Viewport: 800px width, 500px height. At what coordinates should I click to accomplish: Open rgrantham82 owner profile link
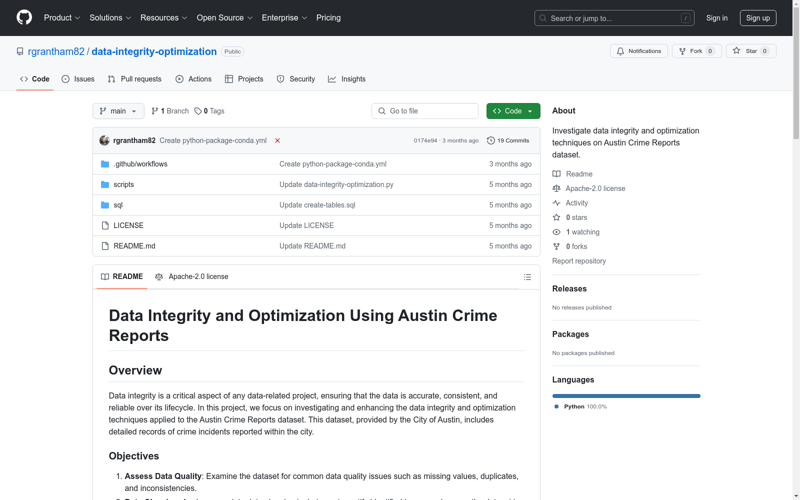[x=56, y=51]
